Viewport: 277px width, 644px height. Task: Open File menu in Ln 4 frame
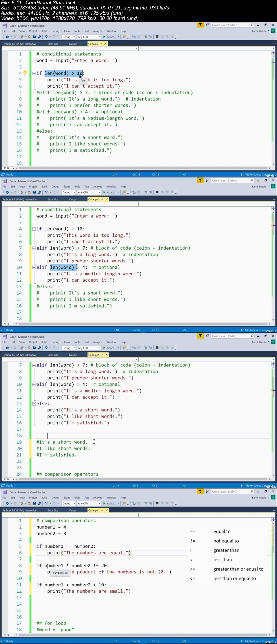click(x=4, y=31)
